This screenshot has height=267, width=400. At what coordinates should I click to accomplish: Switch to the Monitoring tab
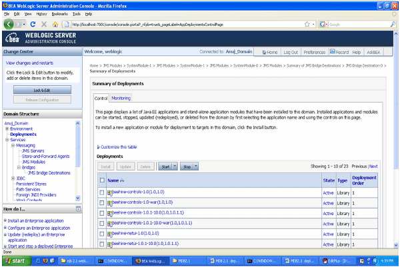pyautogui.click(x=121, y=98)
